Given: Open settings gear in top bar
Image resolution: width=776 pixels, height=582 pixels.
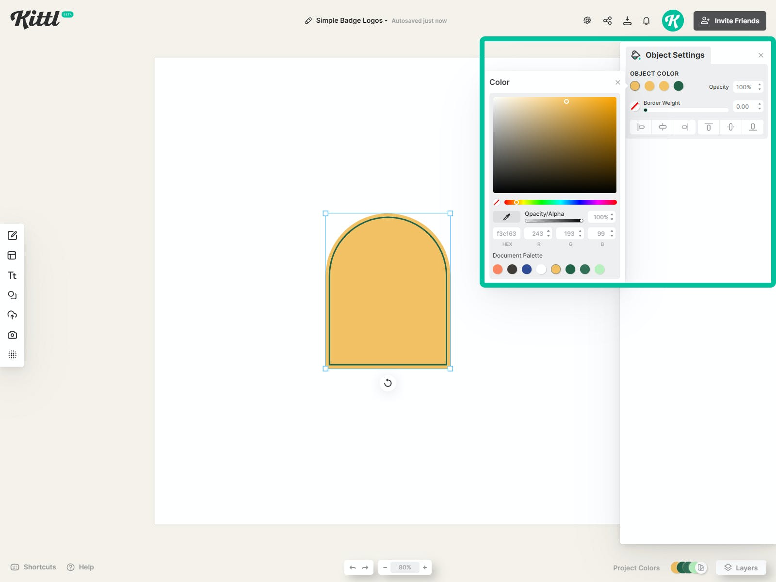Looking at the screenshot, I should click(x=587, y=20).
